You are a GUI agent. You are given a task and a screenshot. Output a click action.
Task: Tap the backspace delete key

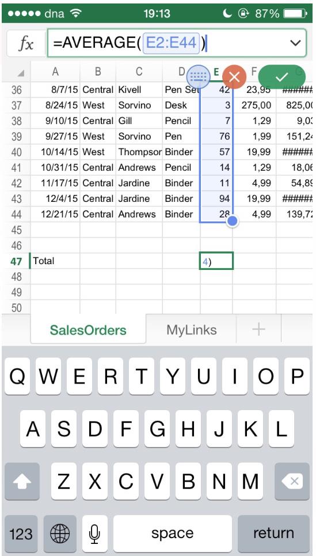(292, 481)
